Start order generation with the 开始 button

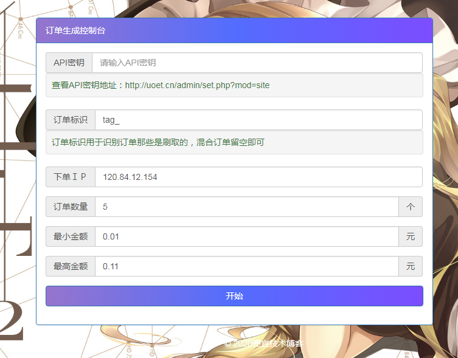point(234,296)
